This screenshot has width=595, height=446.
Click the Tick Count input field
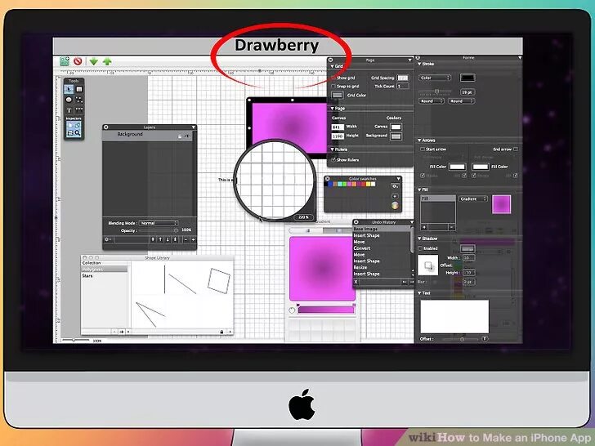[403, 86]
